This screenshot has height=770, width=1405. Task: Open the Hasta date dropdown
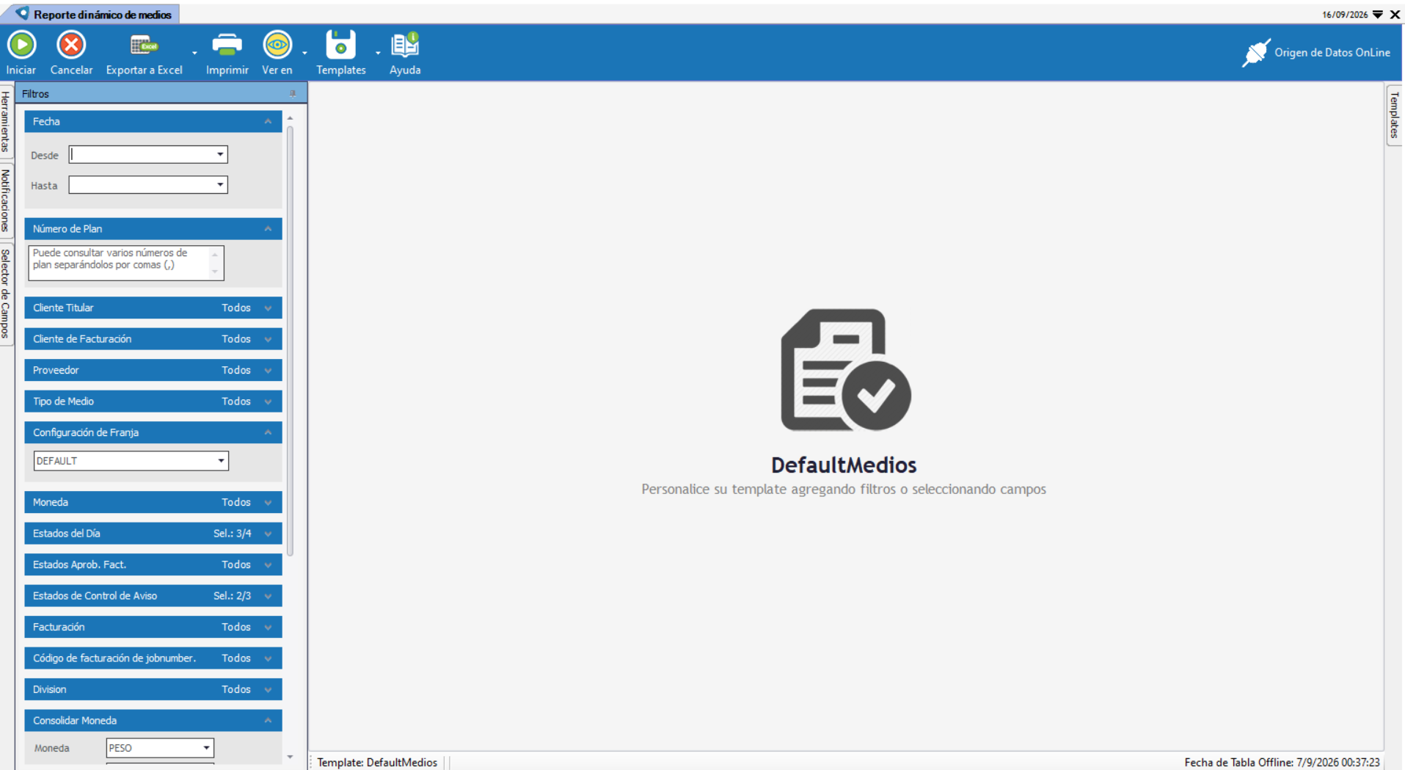coord(220,185)
